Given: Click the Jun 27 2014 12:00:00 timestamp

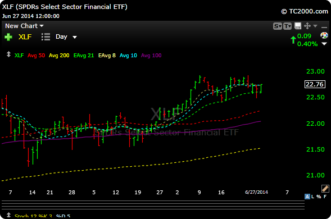Looking at the screenshot, I should coord(31,16).
